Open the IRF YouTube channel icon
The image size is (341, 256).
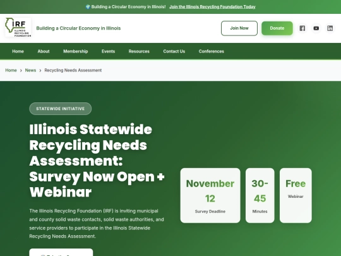[316, 28]
